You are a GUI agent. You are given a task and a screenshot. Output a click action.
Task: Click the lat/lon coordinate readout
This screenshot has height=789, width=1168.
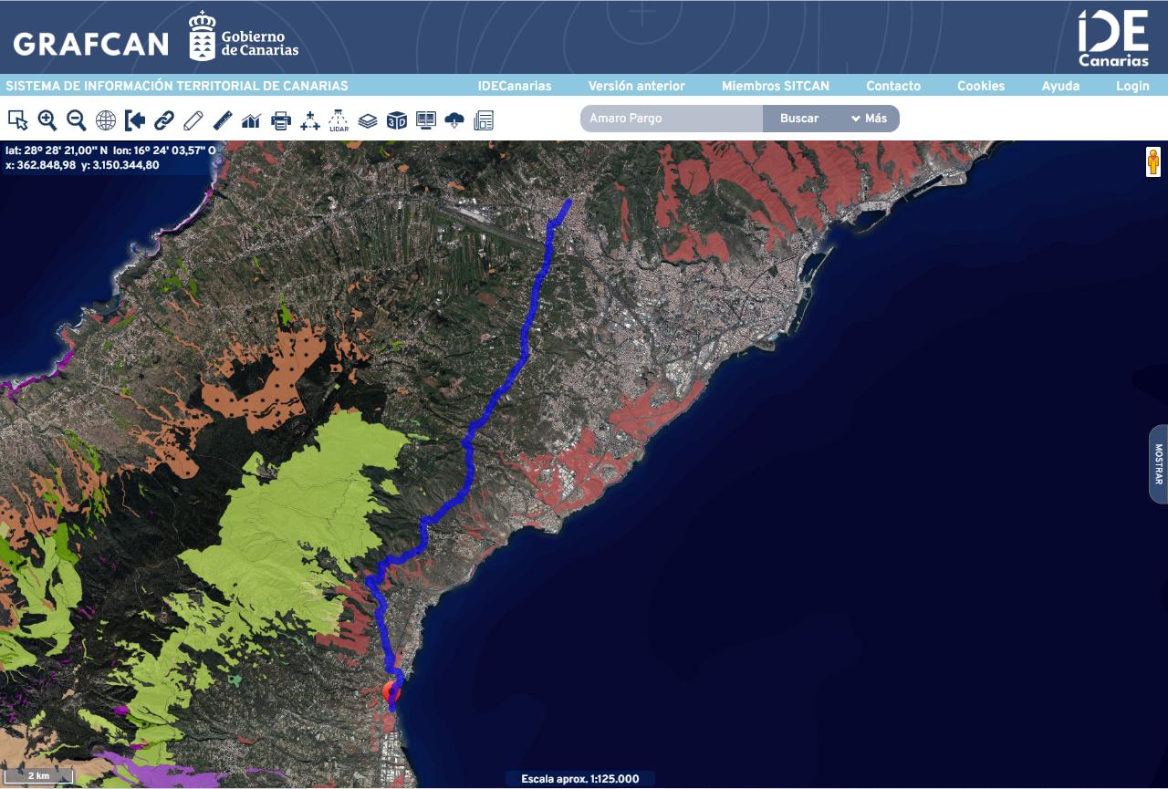111,151
